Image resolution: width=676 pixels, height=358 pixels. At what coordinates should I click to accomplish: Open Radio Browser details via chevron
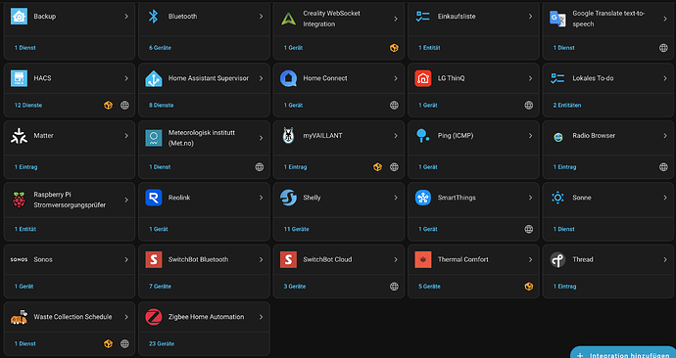click(x=665, y=136)
